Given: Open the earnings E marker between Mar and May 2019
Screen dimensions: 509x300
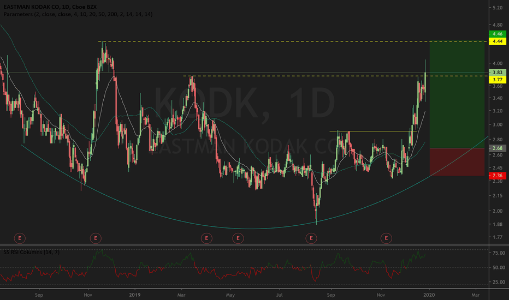Looking at the screenshot, I should 206,238.
